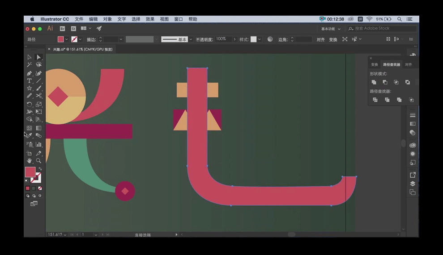Swap fill and stroke colors
Image resolution: width=443 pixels, height=255 pixels.
tap(40, 168)
